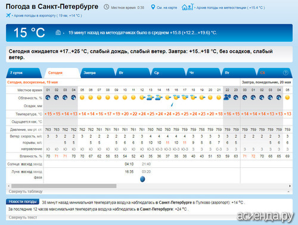Click the moonset time 03:20
298x225 pixels.
[x=146, y=171]
